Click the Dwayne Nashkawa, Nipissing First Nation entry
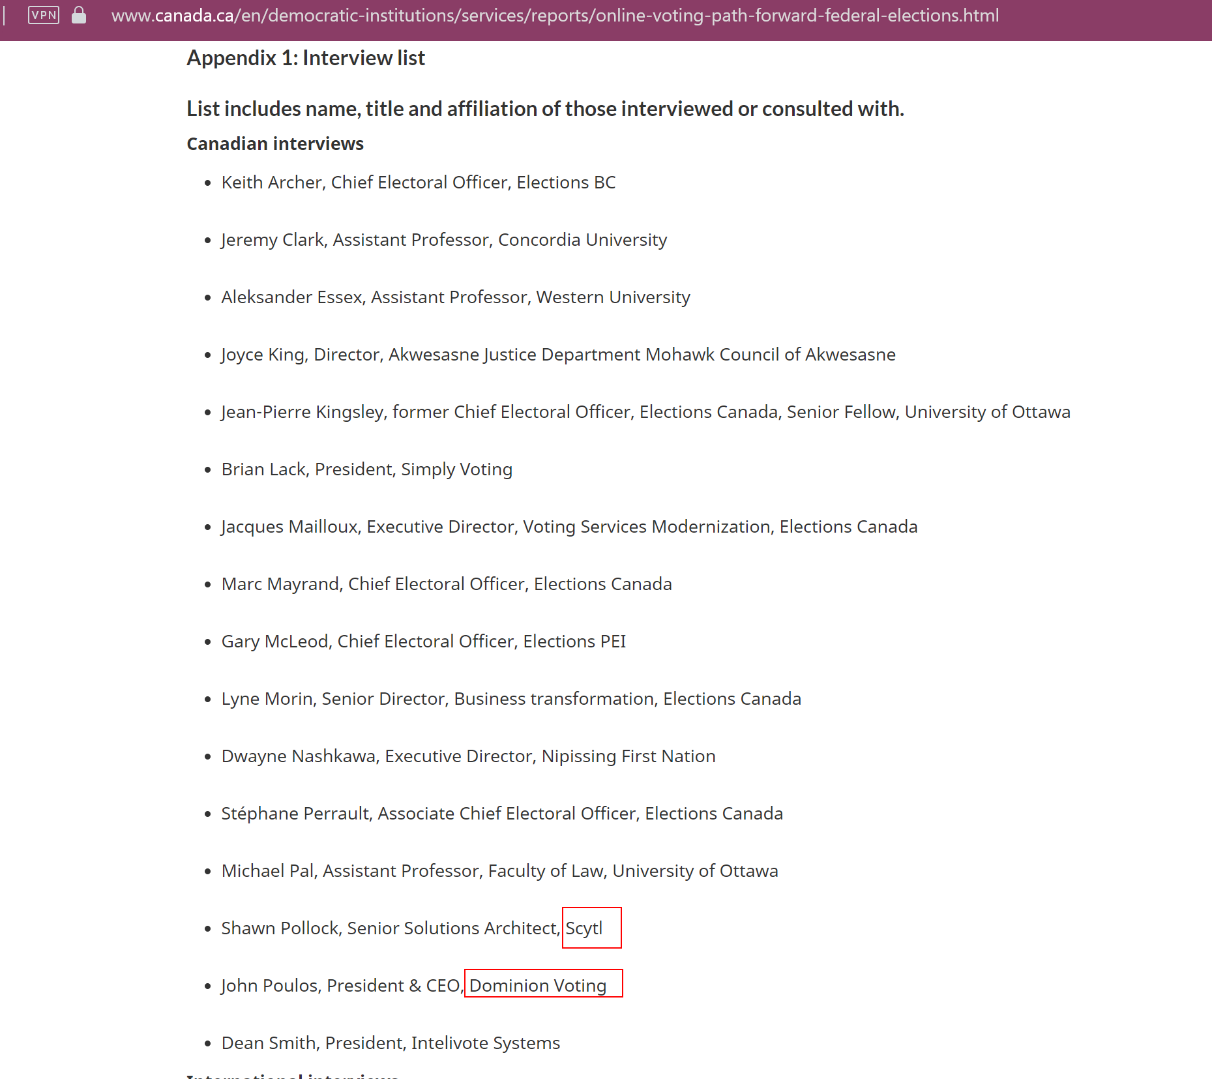The height and width of the screenshot is (1079, 1212). (468, 756)
